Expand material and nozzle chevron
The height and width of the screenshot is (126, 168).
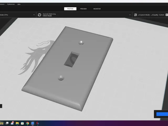pyautogui.click(x=130, y=15)
